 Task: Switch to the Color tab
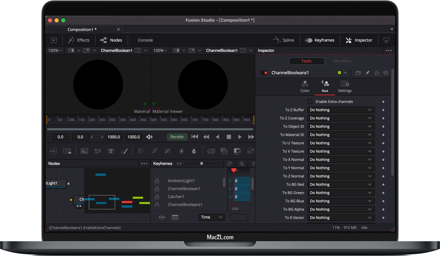pos(305,86)
